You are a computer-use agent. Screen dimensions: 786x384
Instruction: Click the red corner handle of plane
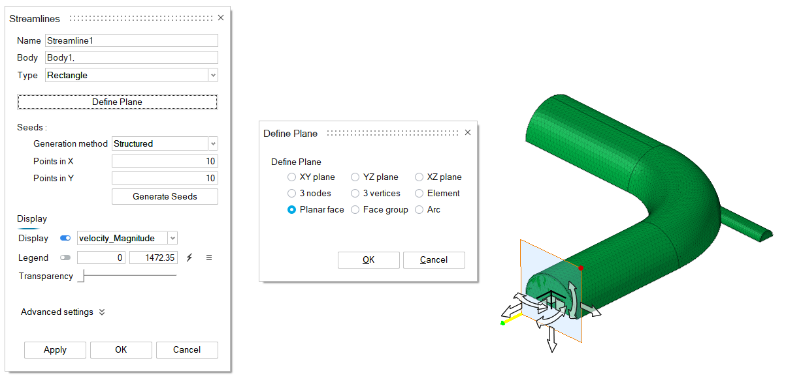581,268
